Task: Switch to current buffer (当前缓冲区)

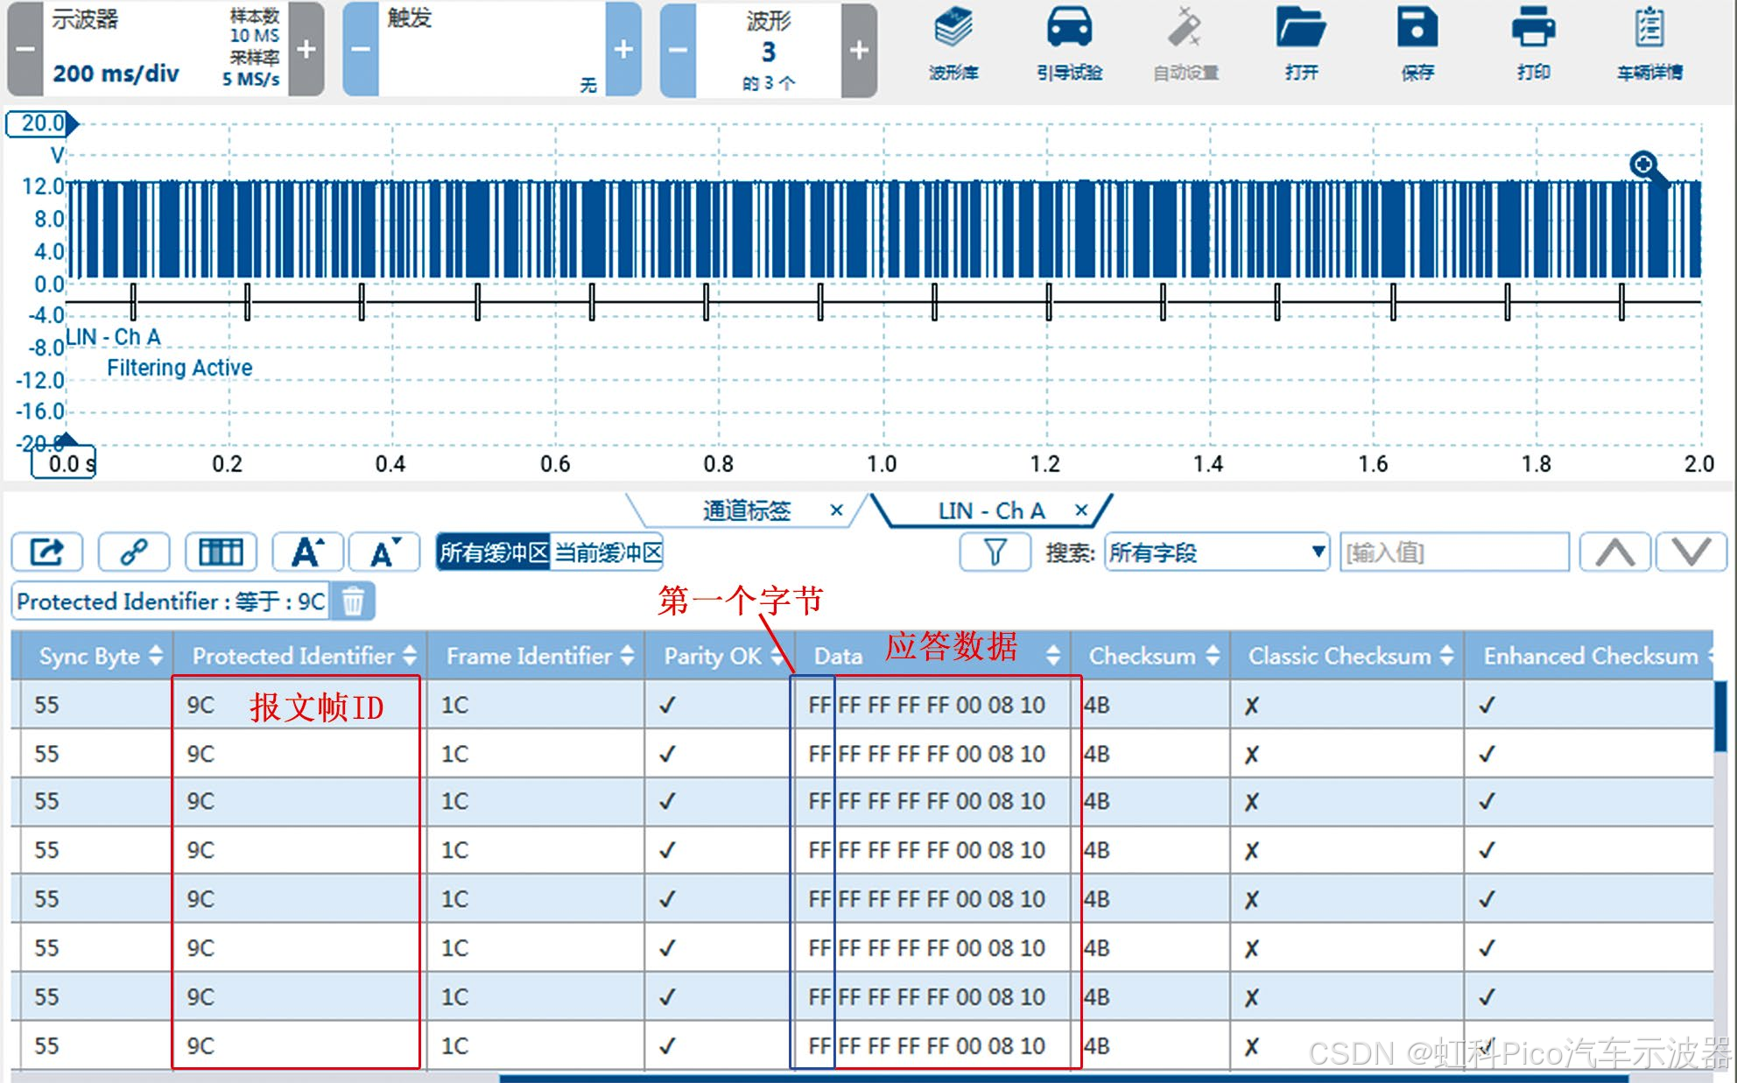Action: [608, 552]
